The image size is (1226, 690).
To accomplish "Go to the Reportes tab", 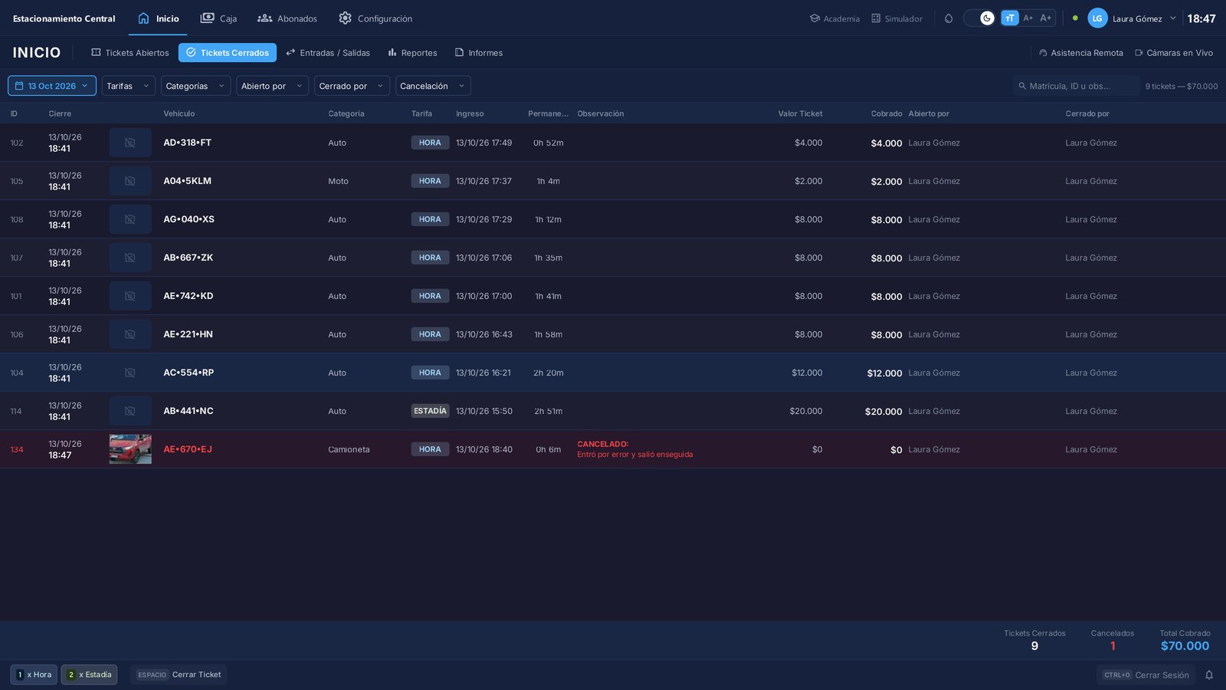I will (x=412, y=53).
